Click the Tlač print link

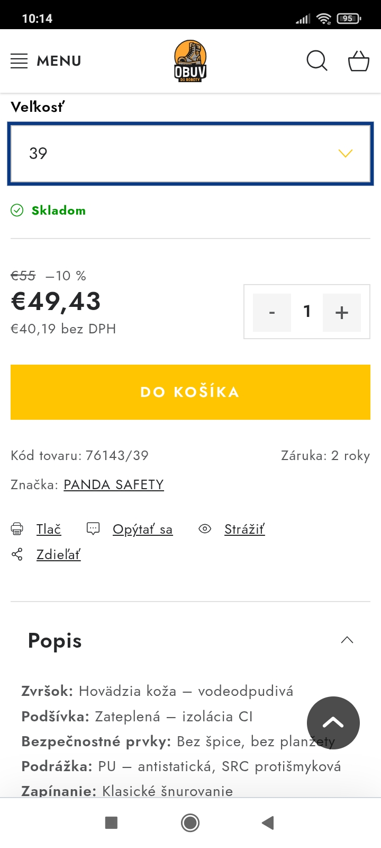49,529
